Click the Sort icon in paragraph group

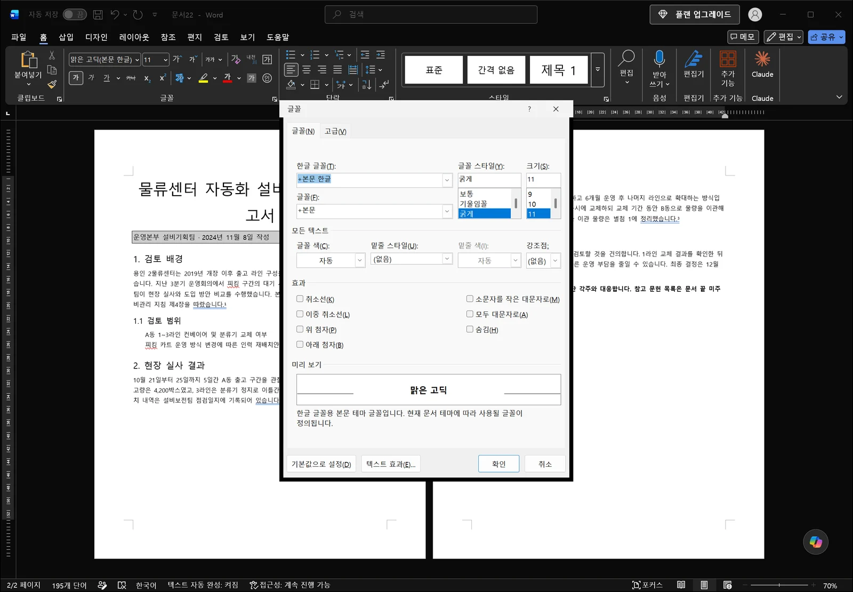pos(366,85)
